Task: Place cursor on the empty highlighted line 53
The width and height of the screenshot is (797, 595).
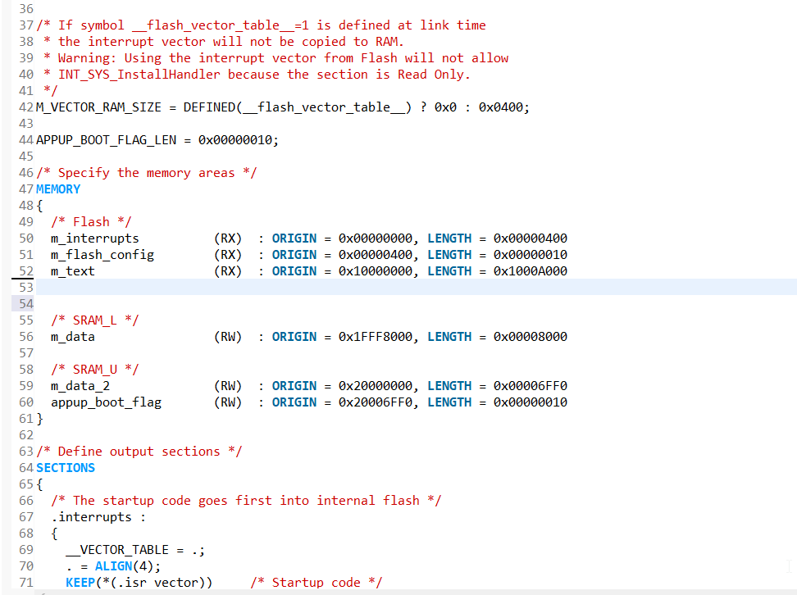Action: coord(82,287)
